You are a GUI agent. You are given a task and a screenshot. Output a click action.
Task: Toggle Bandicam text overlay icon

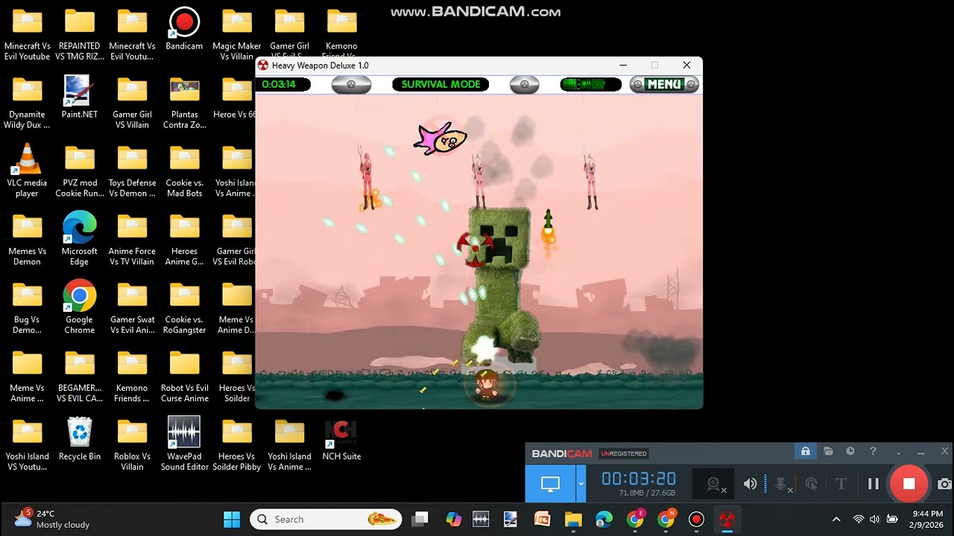841,484
